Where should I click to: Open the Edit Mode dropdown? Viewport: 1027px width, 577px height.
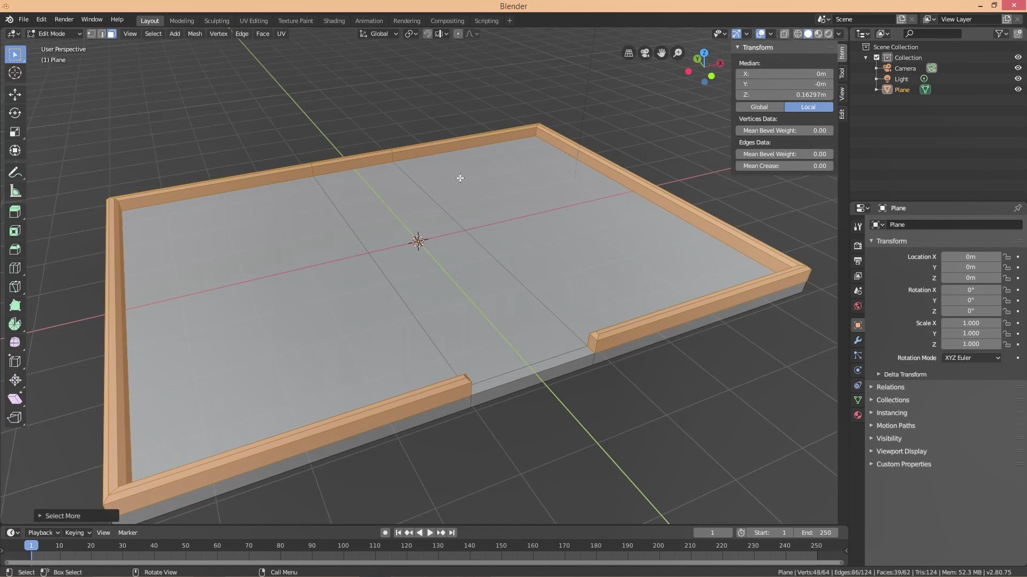point(55,34)
